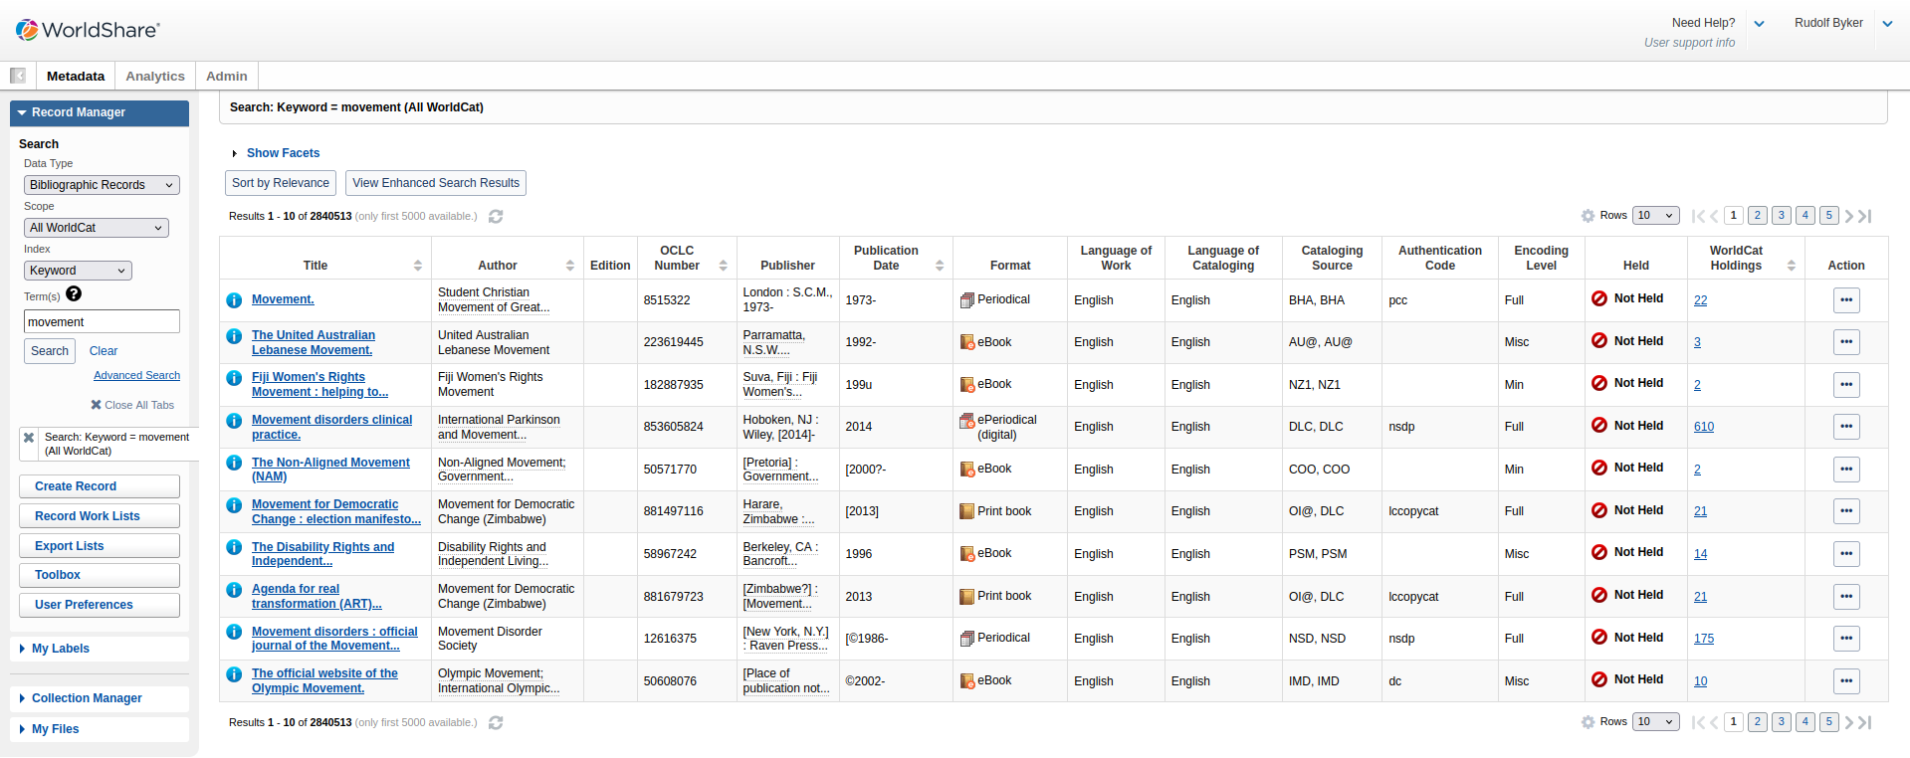Click Close All Tabs
Image resolution: width=1910 pixels, height=758 pixels.
pos(132,405)
